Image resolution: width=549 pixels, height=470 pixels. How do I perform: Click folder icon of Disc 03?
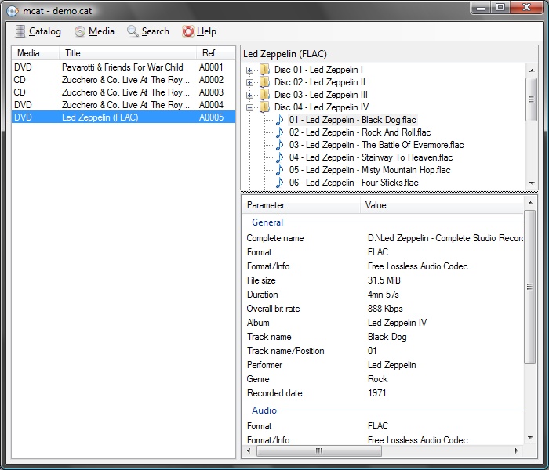tap(265, 95)
